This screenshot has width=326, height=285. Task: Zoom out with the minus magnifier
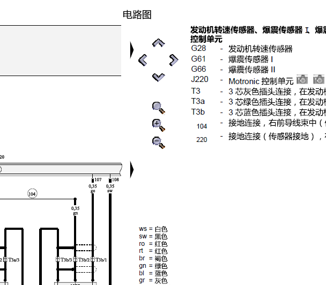(158, 142)
